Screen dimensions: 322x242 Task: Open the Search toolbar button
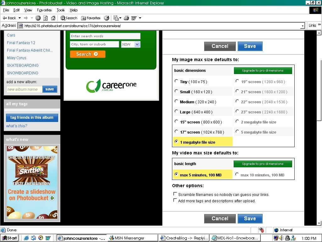[69, 18]
